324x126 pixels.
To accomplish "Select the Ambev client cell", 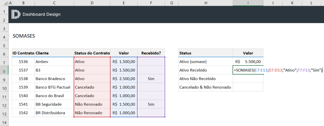I will point(54,62).
